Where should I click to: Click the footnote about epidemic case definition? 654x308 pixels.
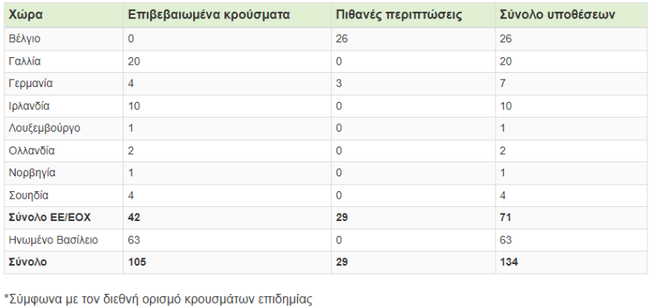(x=159, y=299)
